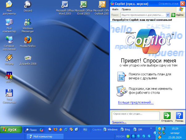The image size is (186, 140).
Task: Click the taskbar clock showing 15:29
Action: point(175,129)
